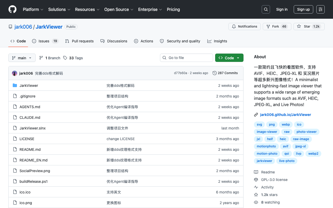Open the main branch selector dropdown
This screenshot has height=208, width=333.
coord(22,58)
